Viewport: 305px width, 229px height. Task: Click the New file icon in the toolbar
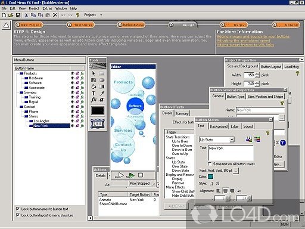(4, 15)
